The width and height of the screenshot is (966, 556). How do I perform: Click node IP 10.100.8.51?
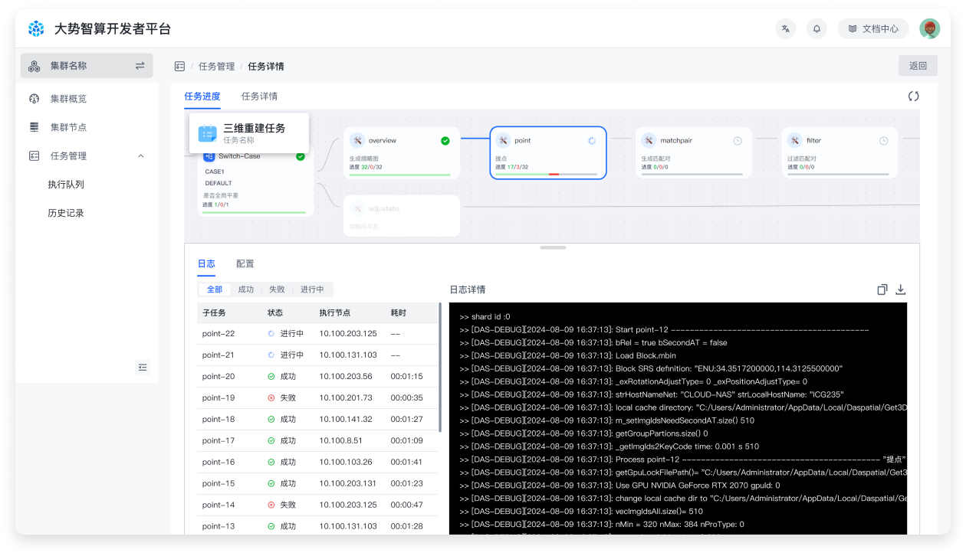click(341, 441)
